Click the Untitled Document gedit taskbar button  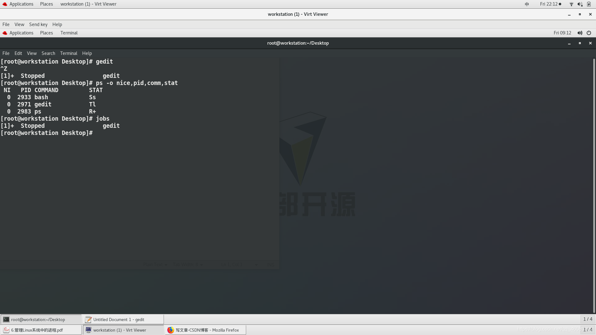[x=118, y=319]
